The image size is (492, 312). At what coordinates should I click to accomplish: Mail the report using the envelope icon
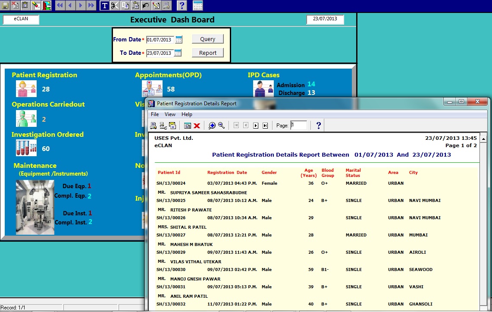[172, 126]
